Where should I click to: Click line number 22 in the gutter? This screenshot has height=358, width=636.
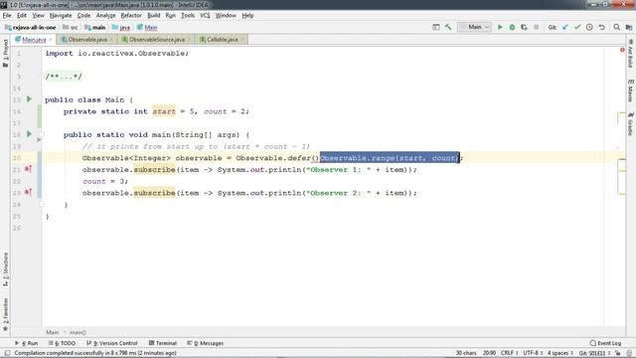coord(16,181)
